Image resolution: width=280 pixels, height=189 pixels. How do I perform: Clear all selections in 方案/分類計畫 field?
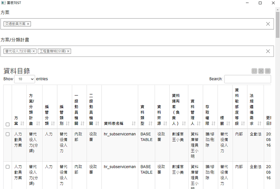(x=268, y=51)
